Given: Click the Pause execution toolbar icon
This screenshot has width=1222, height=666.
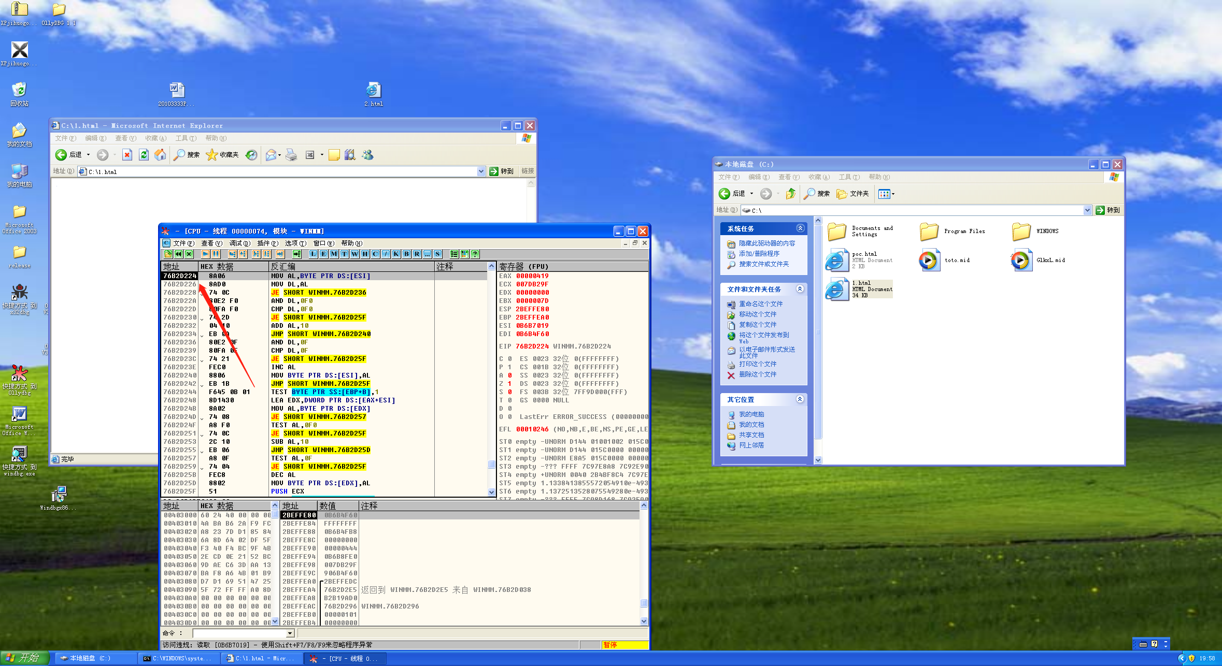Looking at the screenshot, I should pos(216,254).
